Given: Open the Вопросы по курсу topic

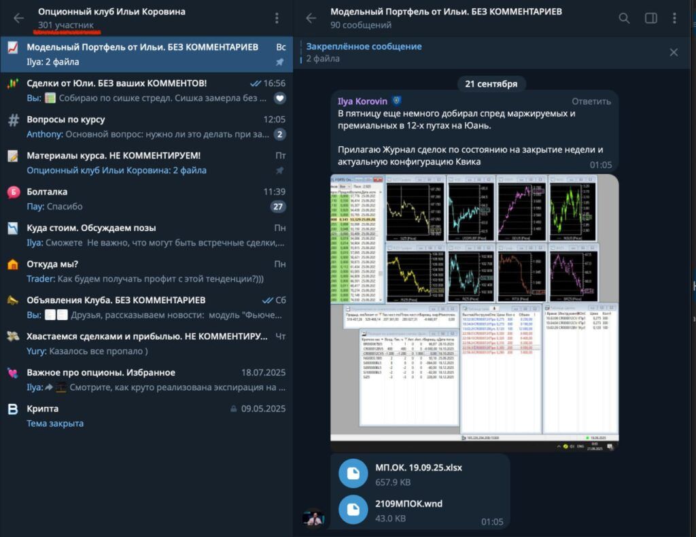Looking at the screenshot, I should (147, 127).
